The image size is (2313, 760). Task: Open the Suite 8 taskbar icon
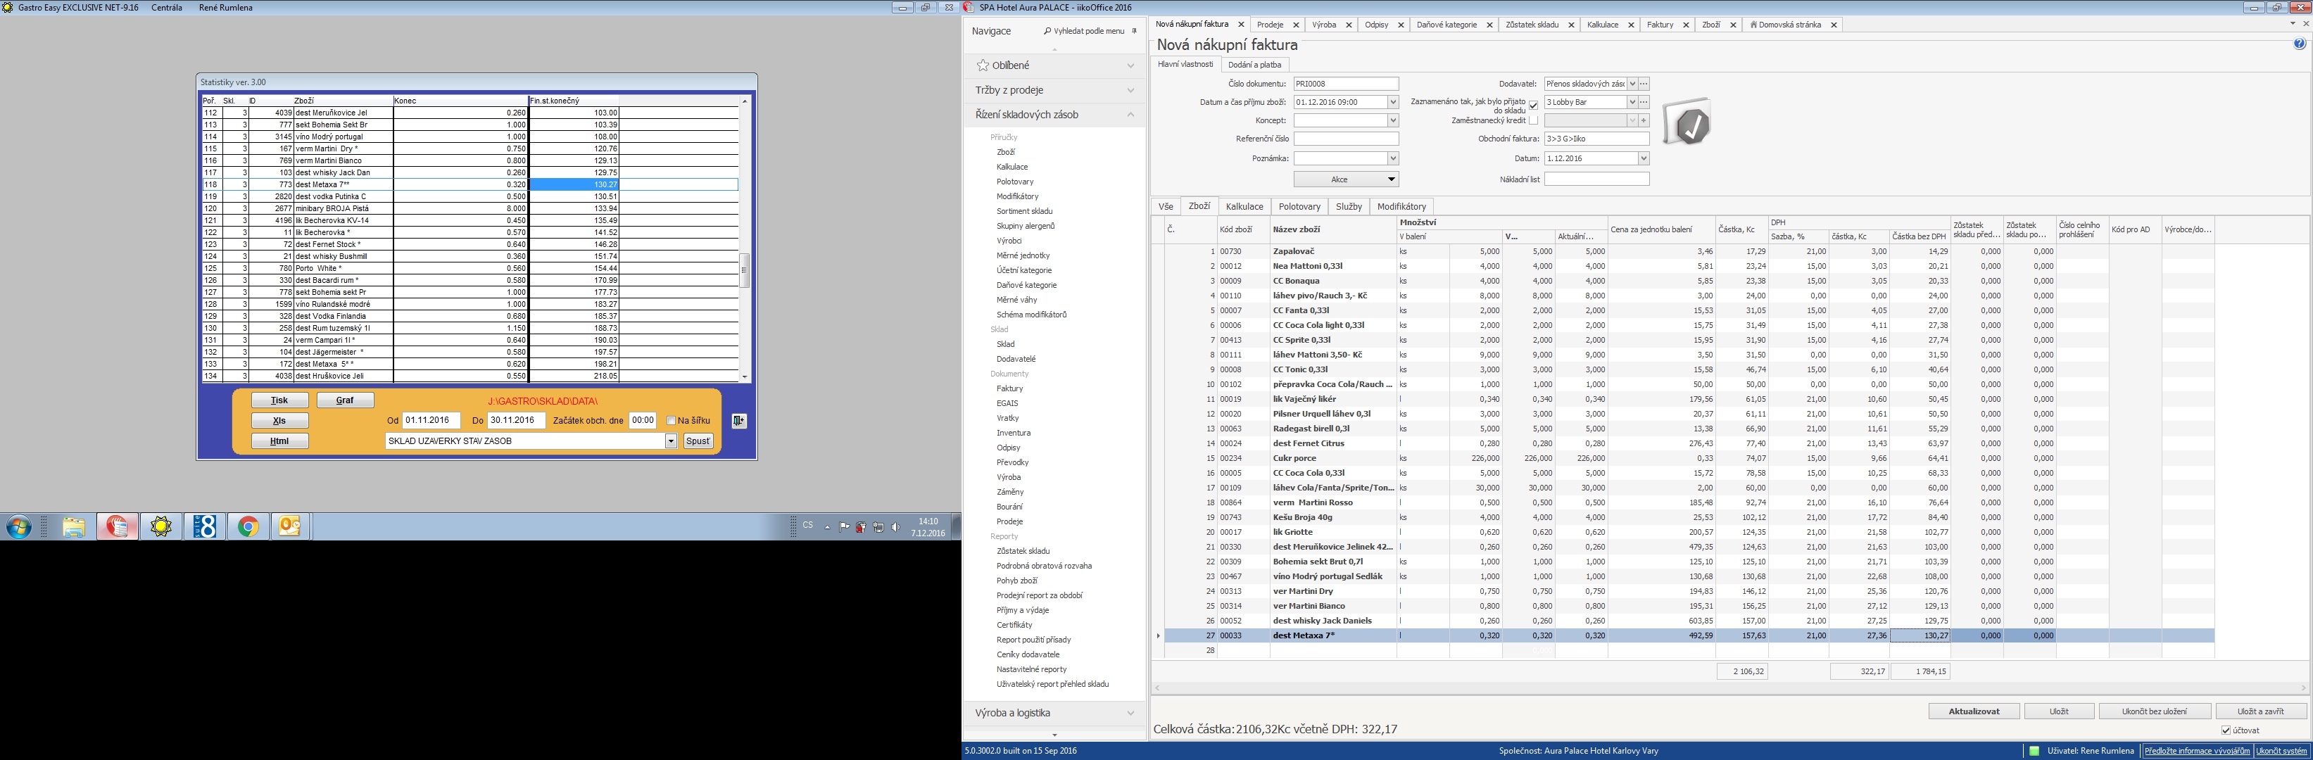(x=205, y=526)
